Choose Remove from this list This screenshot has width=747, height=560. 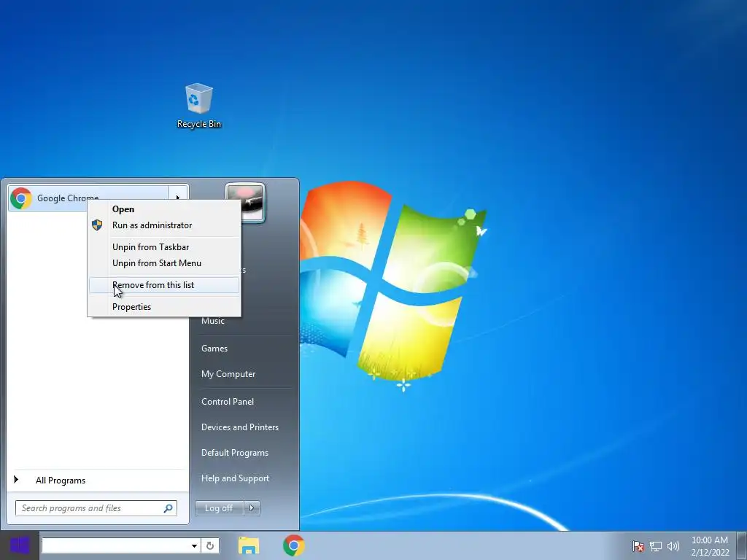164,285
